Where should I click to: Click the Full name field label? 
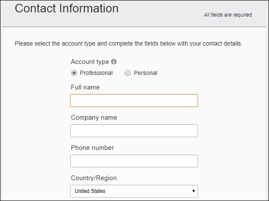(x=85, y=87)
